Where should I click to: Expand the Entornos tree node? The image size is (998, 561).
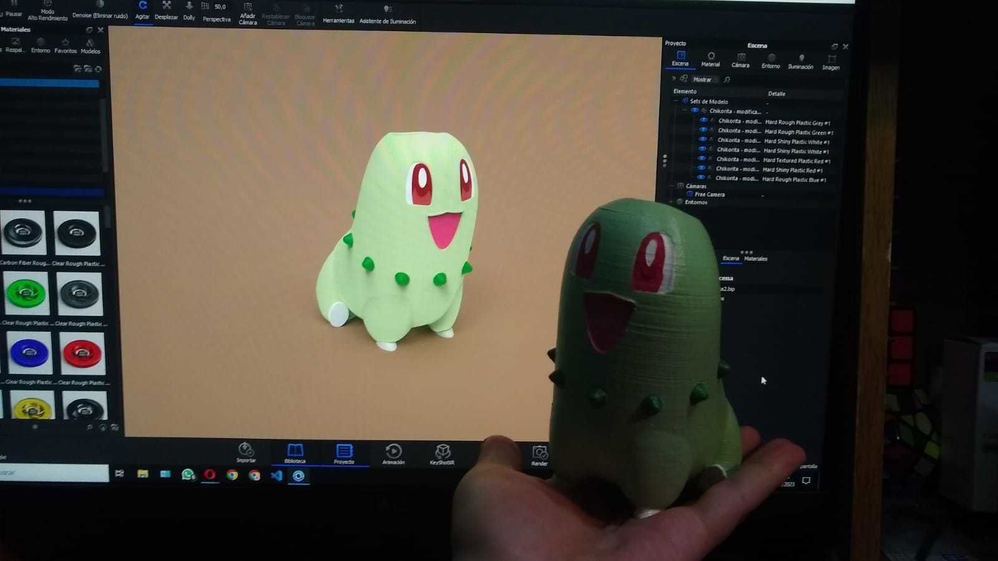(671, 202)
